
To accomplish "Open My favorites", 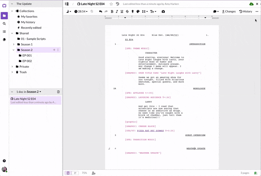I will [29, 17].
